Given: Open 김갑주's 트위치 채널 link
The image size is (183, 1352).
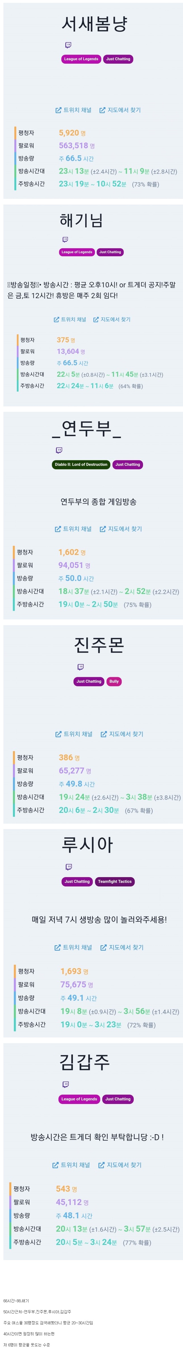Looking at the screenshot, I should (x=71, y=1165).
